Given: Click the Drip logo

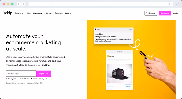Looking at the screenshot, I should tap(8, 13).
